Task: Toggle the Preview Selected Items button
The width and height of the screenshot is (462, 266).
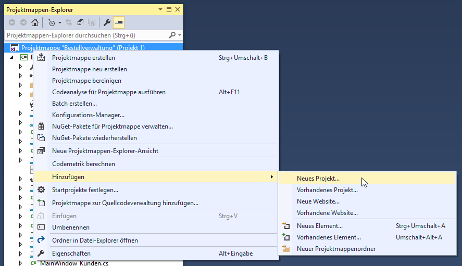Action: coord(118,22)
